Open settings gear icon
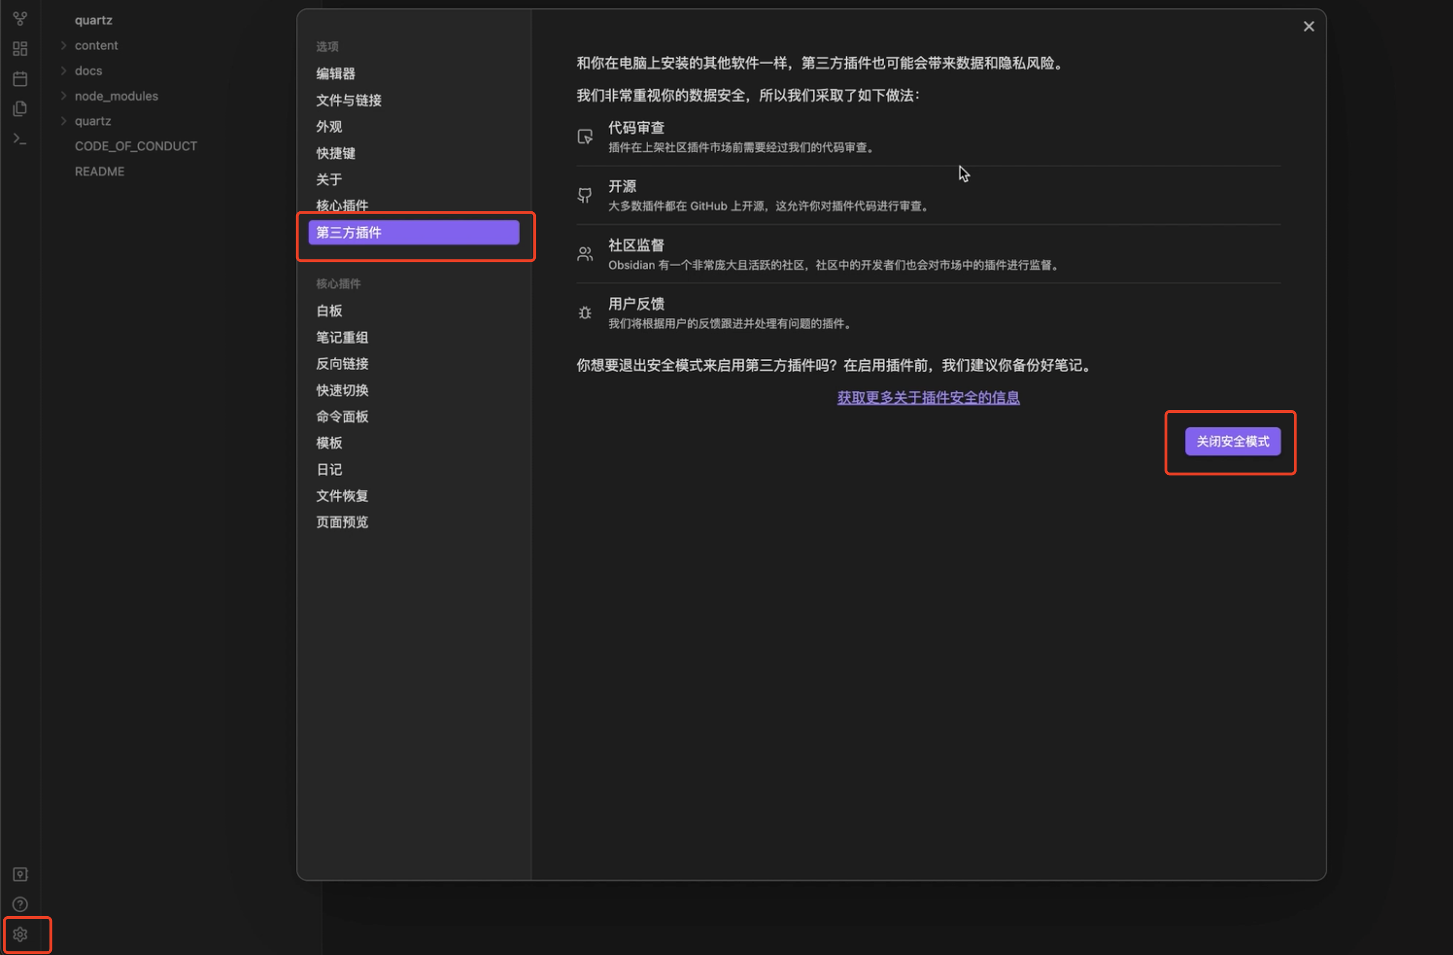Screen dimensions: 1453x955 pos(20,934)
